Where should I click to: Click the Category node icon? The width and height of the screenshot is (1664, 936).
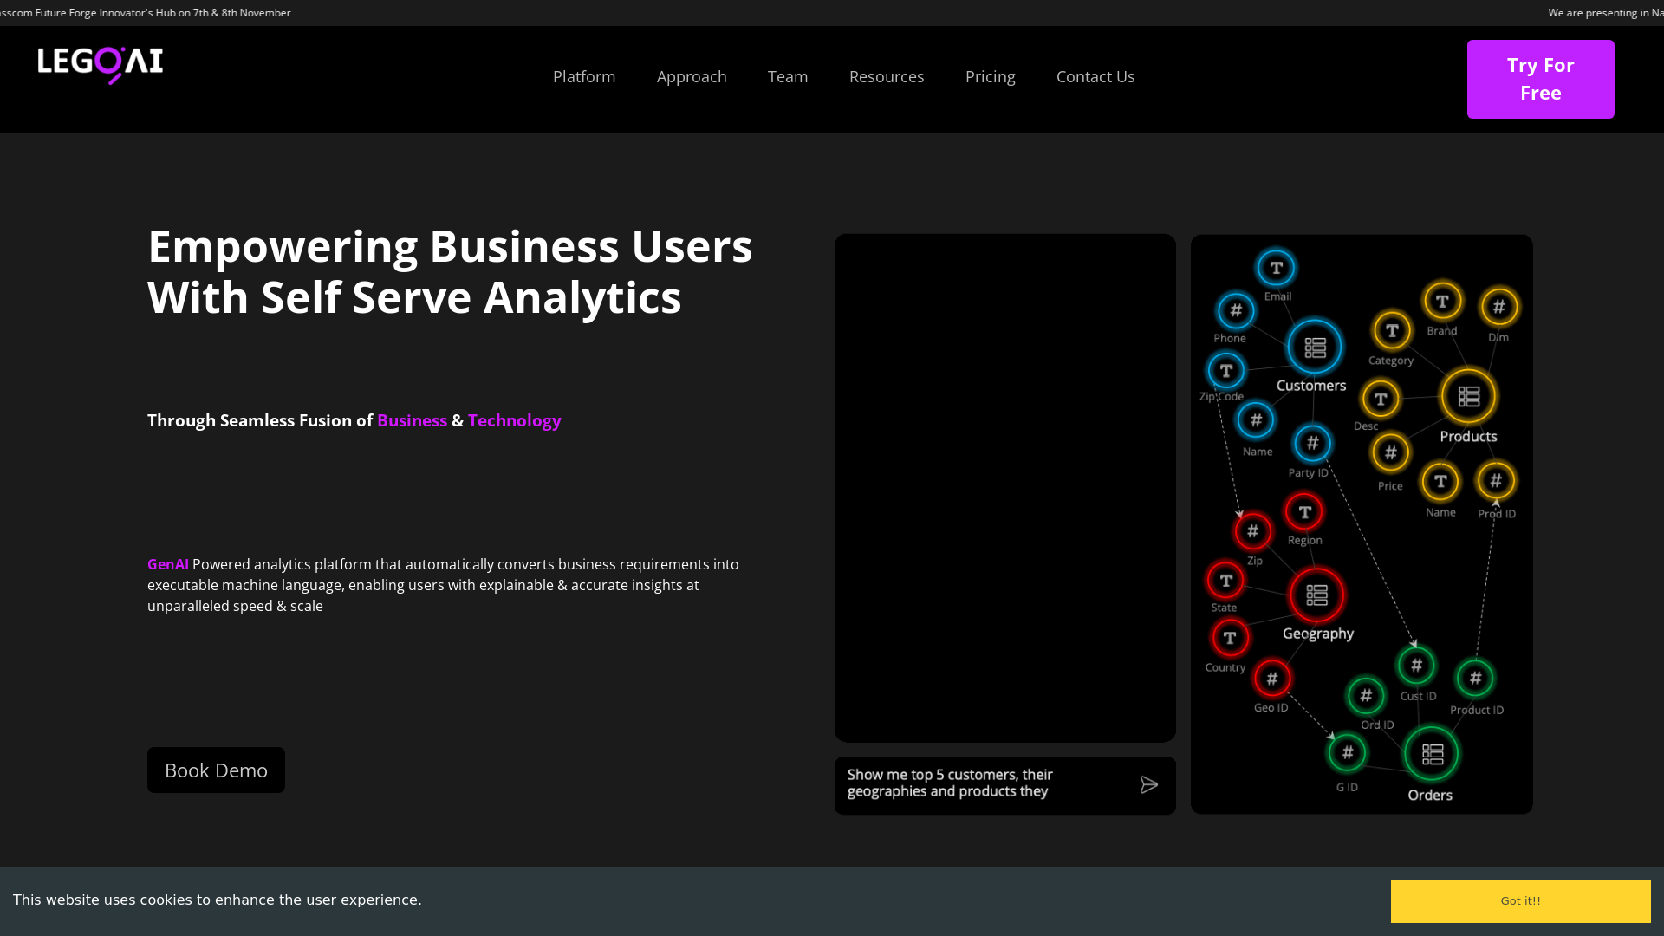(x=1392, y=331)
